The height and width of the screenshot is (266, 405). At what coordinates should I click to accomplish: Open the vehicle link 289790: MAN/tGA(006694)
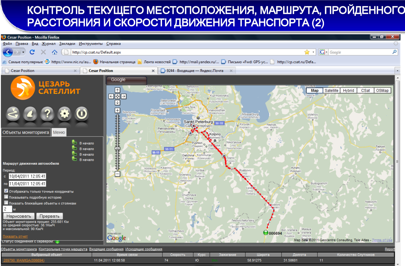point(24,260)
